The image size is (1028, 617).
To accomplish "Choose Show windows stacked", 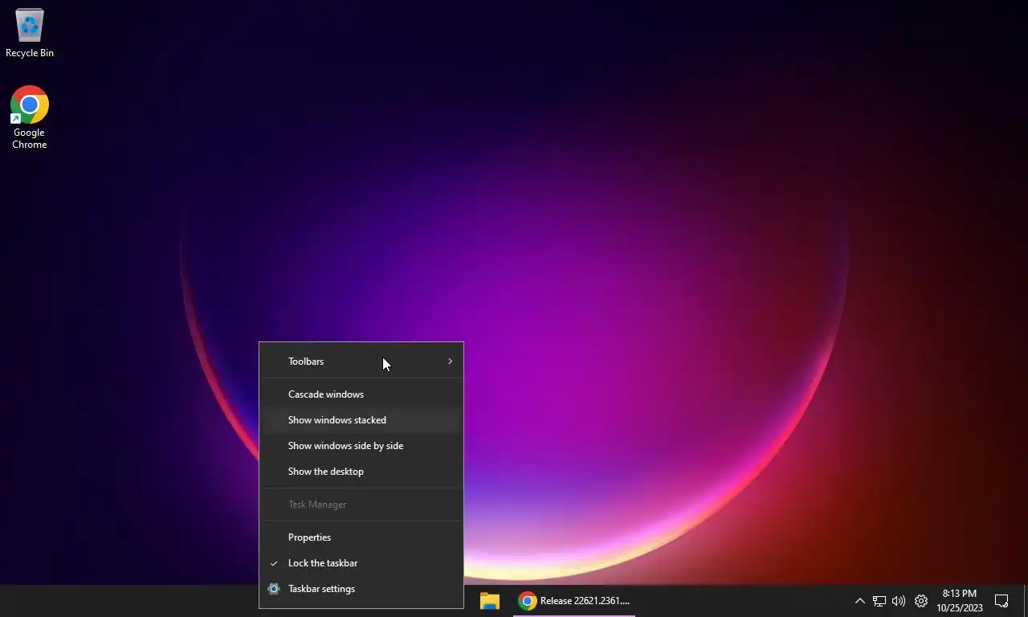I will [x=361, y=420].
